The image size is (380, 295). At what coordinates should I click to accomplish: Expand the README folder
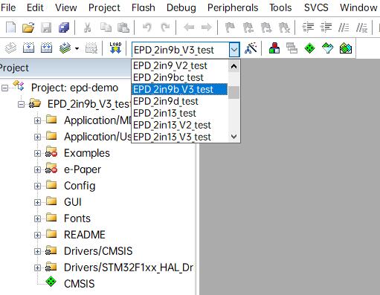coord(37,235)
